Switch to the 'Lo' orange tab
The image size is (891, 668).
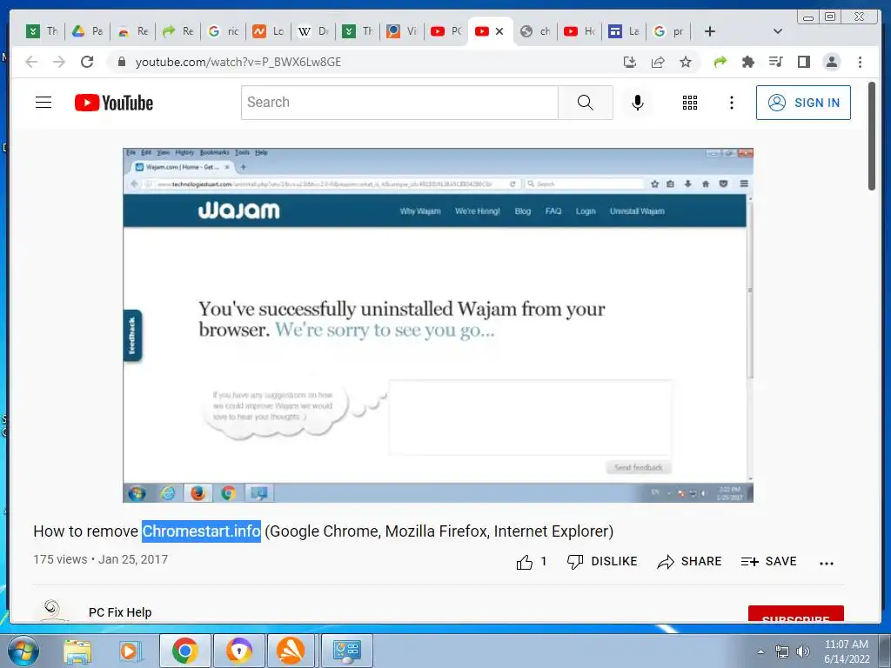(268, 31)
